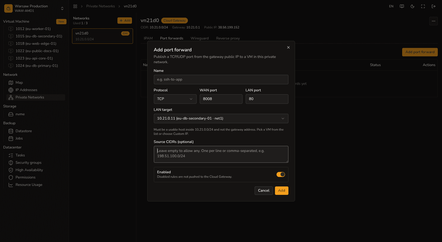Switch to the Reverse proxy tab

[228, 38]
